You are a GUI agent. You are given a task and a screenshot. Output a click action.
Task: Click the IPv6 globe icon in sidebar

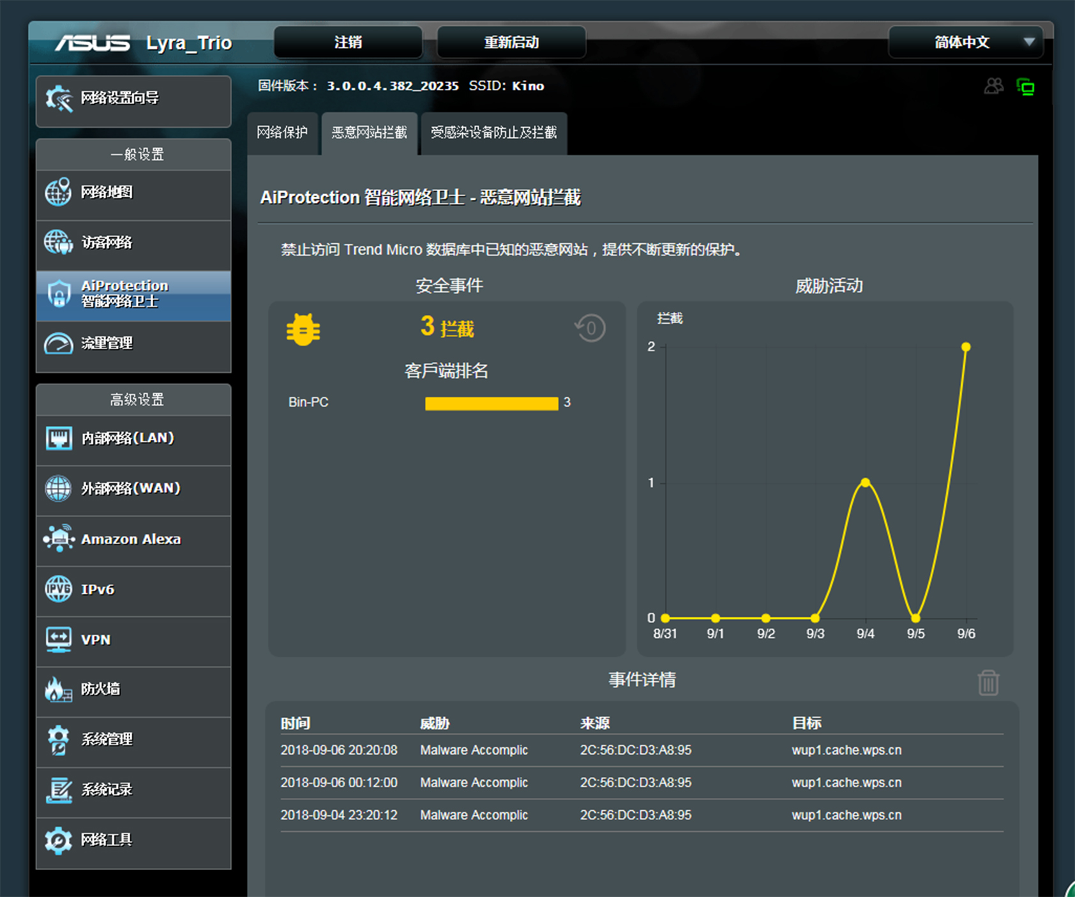coord(58,589)
